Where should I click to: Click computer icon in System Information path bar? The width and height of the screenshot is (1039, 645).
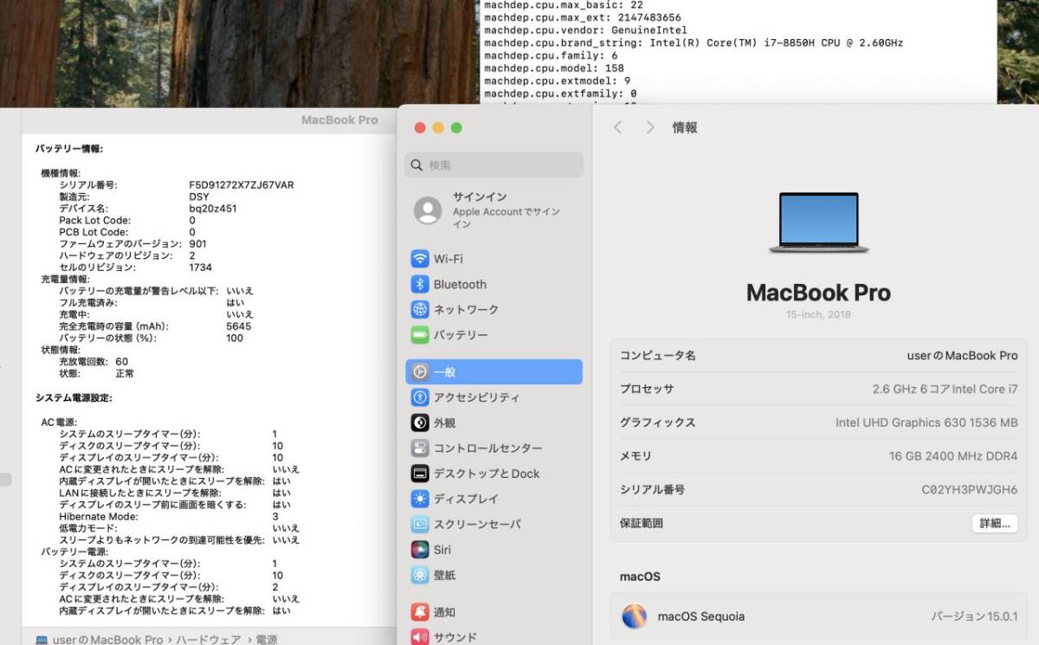tap(42, 640)
